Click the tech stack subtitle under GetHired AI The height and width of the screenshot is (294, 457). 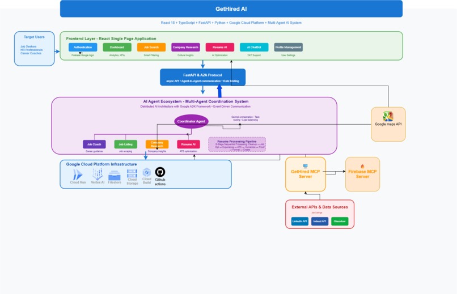(x=231, y=23)
